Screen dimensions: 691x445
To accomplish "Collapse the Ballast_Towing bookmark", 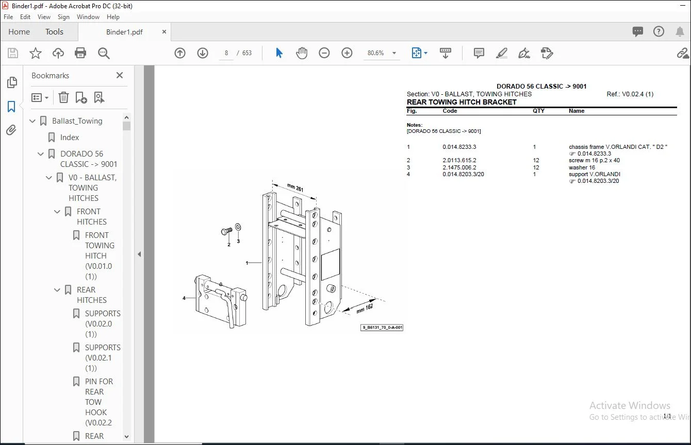I will (33, 121).
